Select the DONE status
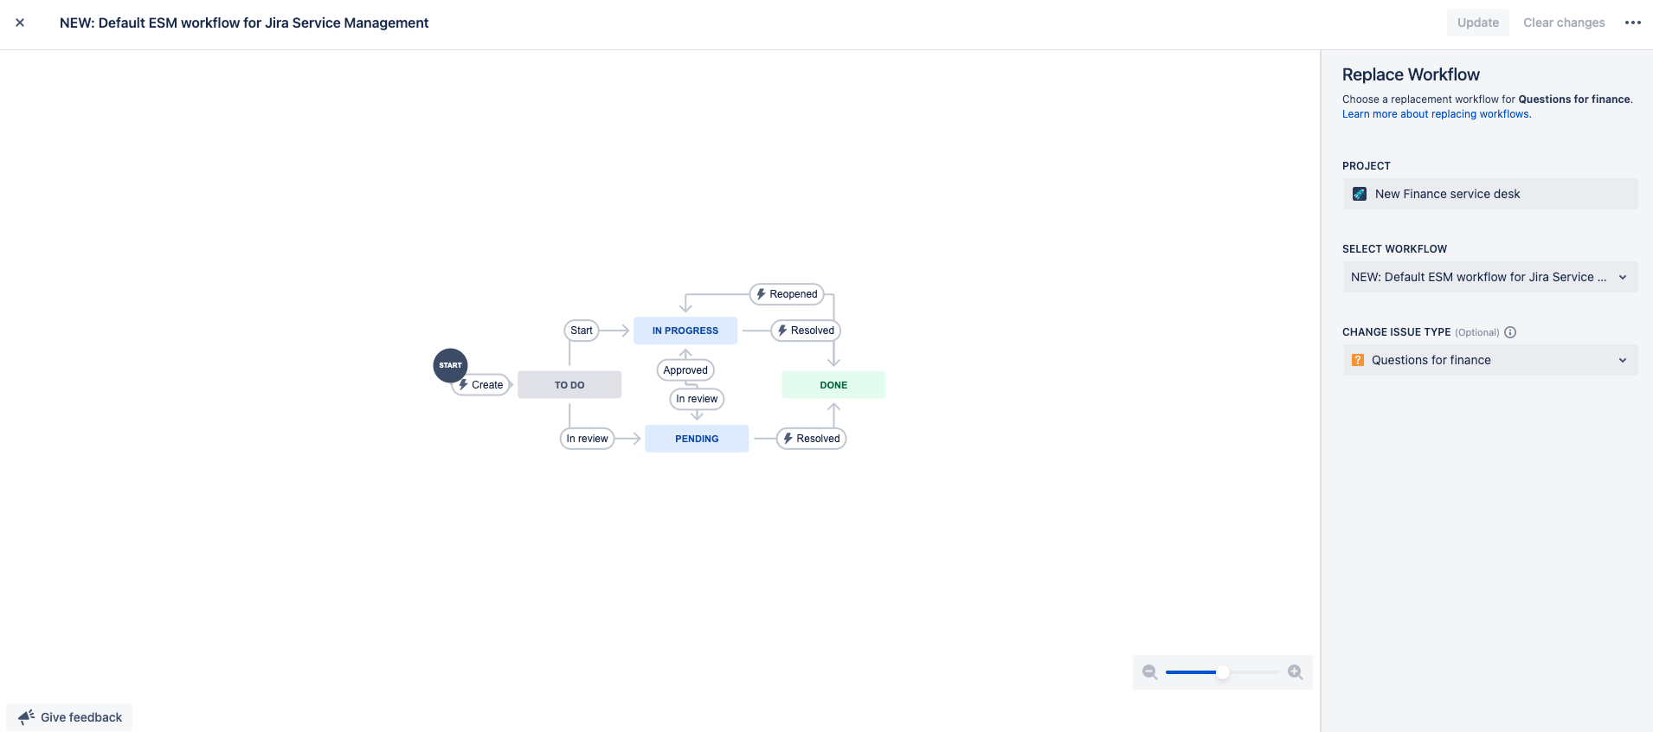Viewport: 1653px width, 732px height. click(833, 385)
